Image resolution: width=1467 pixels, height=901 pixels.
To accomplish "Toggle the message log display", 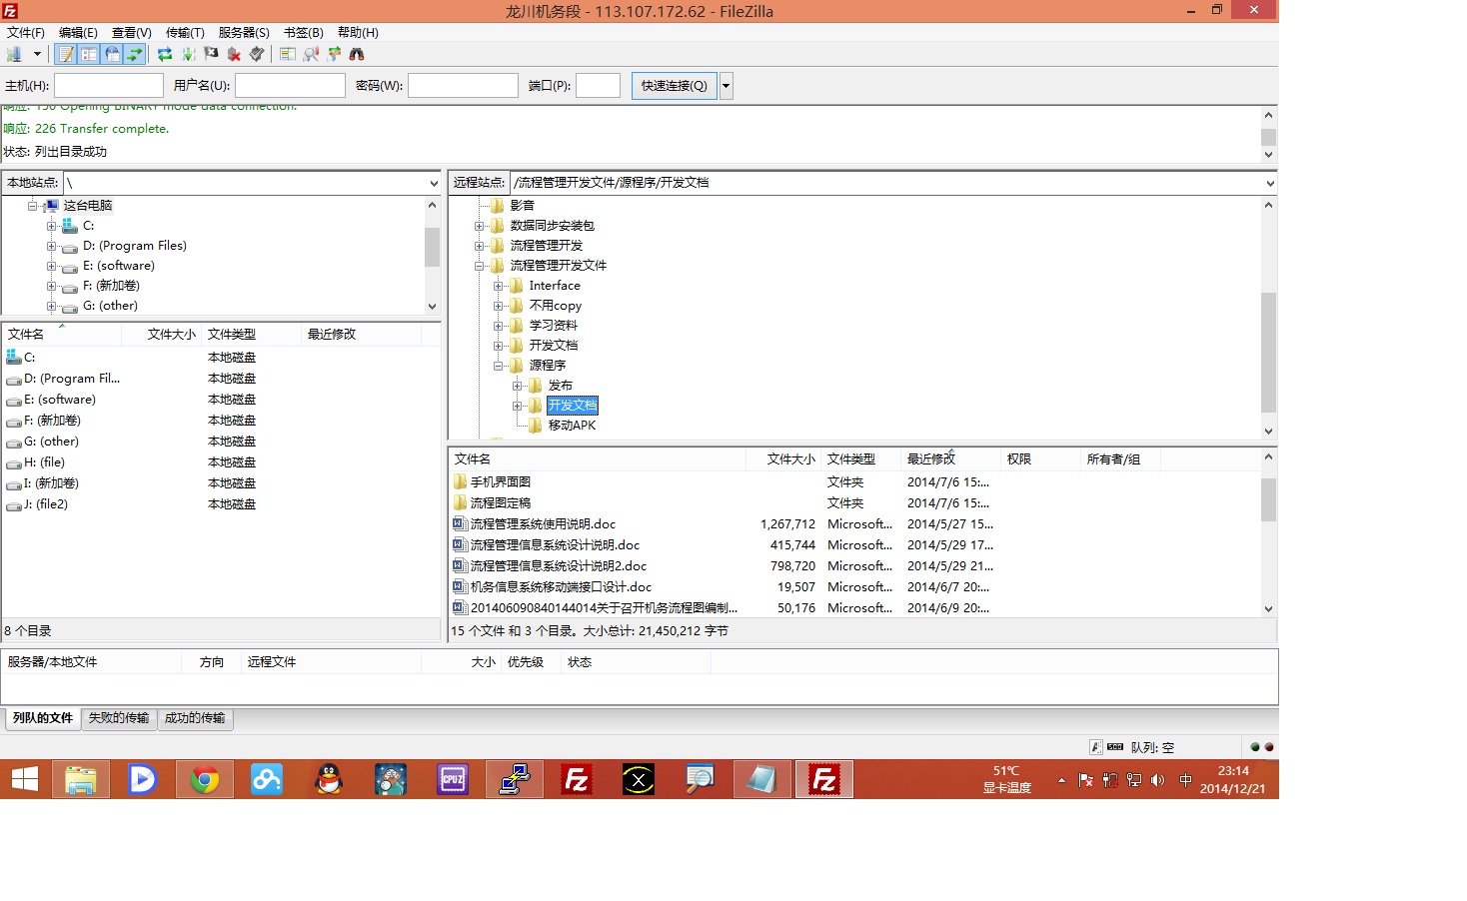I will pyautogui.click(x=66, y=54).
